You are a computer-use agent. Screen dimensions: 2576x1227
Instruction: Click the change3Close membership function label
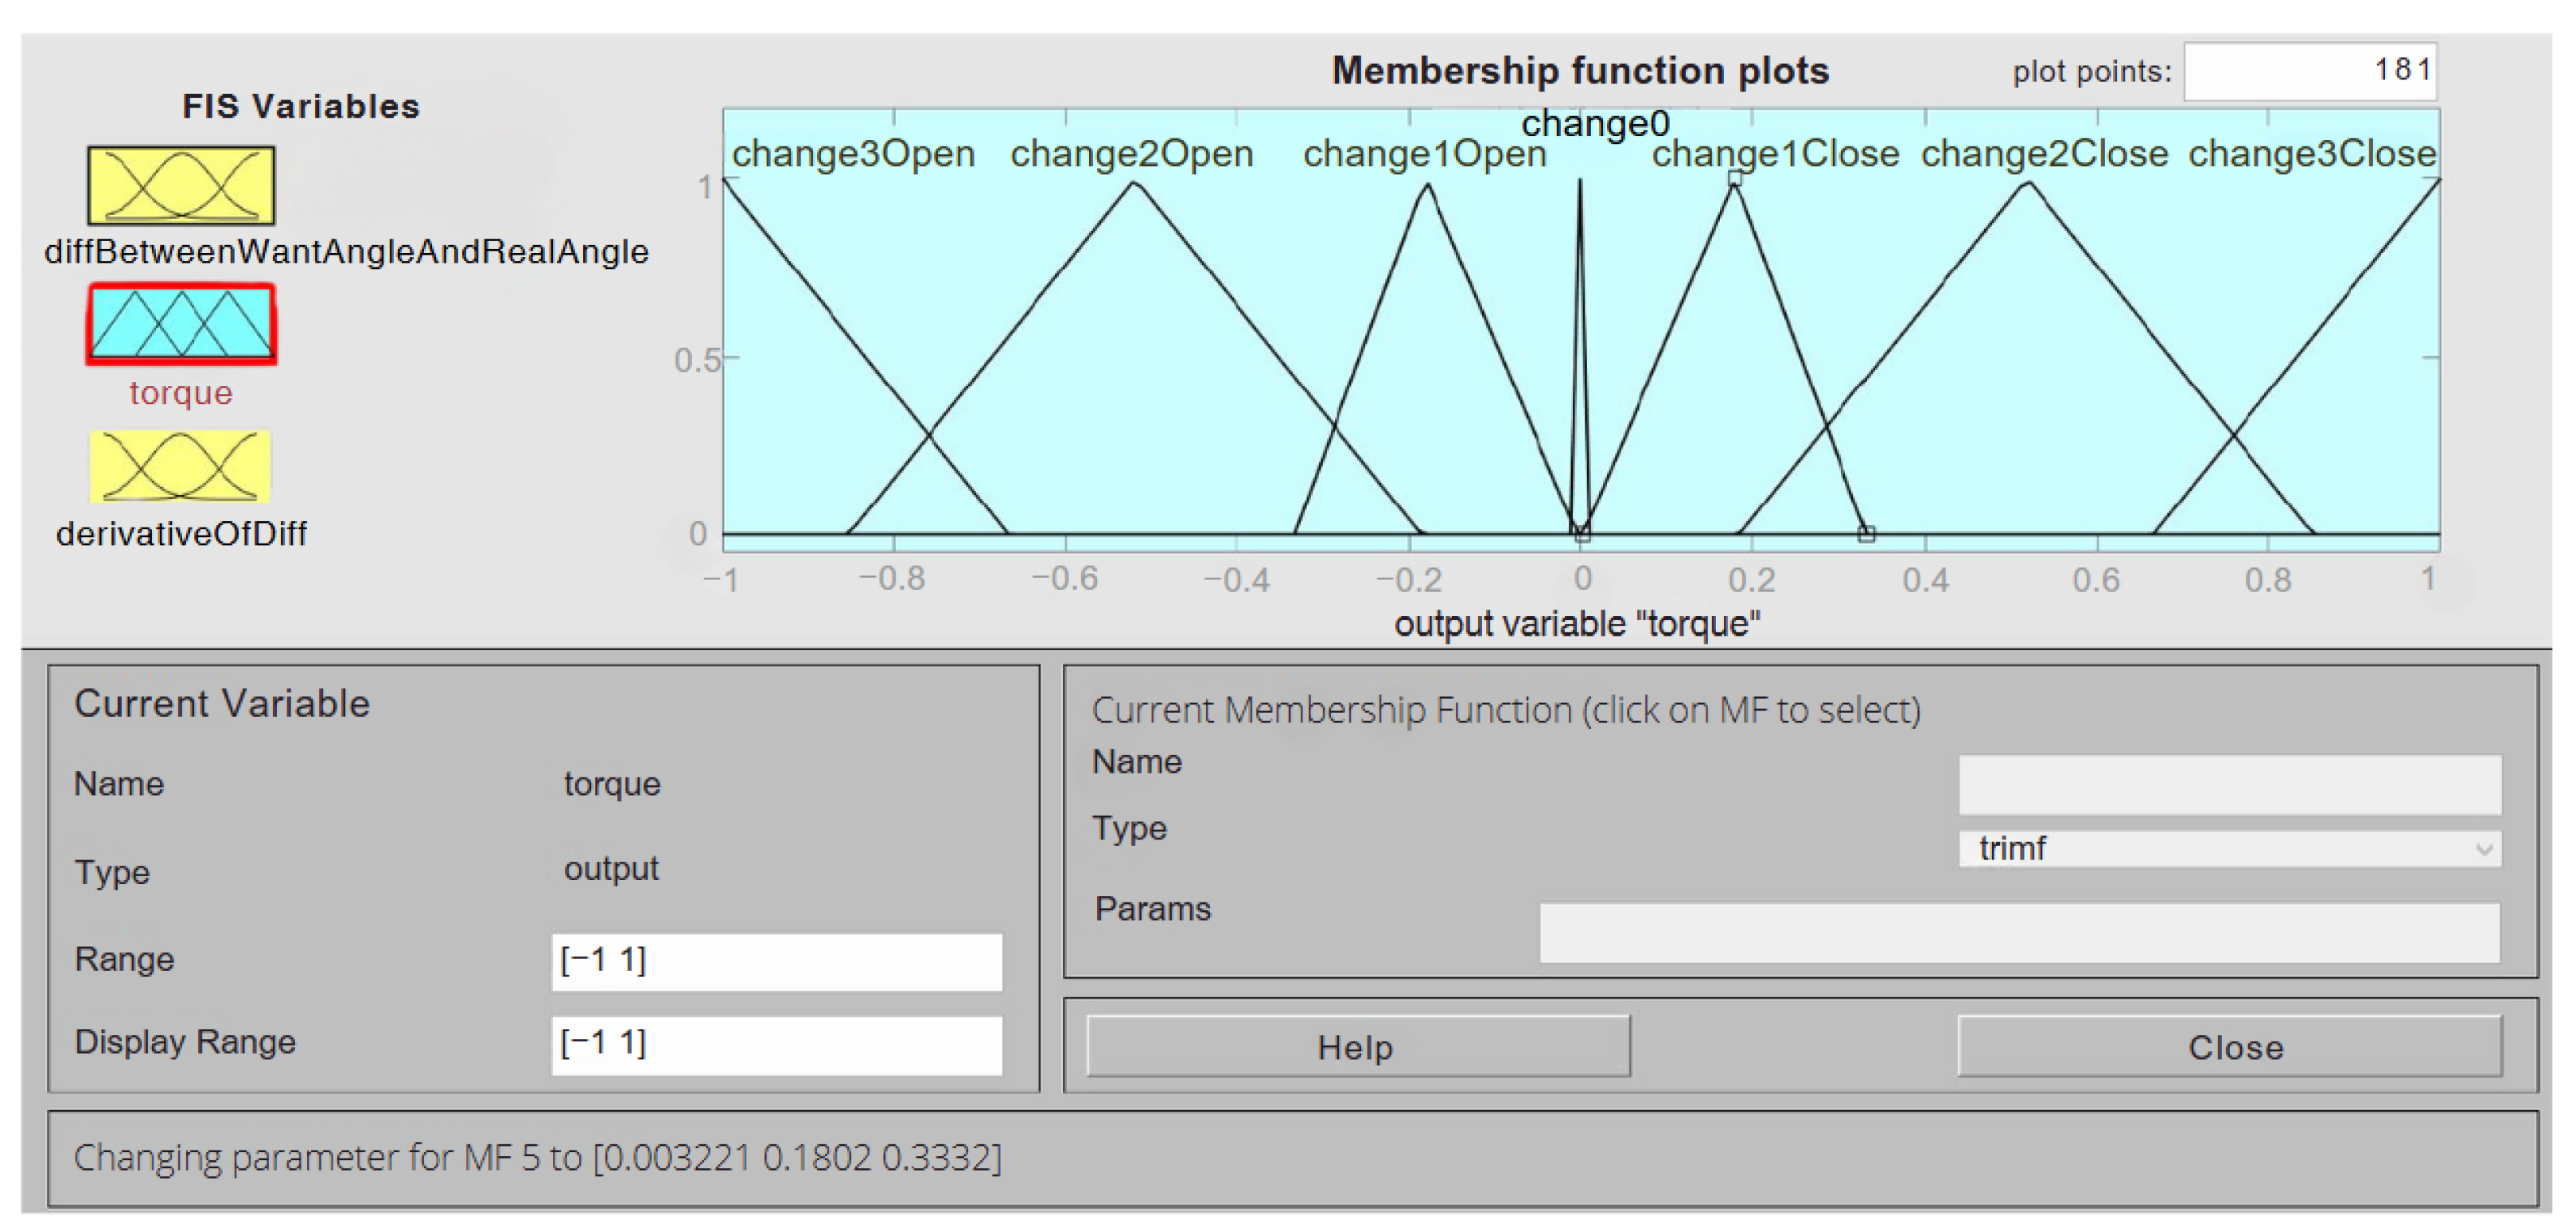coord(2312,154)
